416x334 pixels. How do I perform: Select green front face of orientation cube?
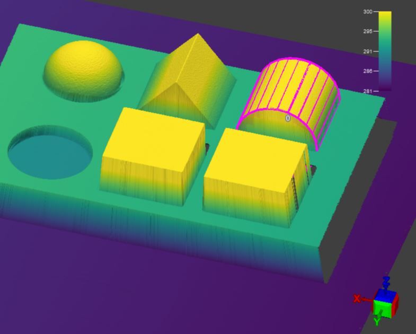pos(382,309)
